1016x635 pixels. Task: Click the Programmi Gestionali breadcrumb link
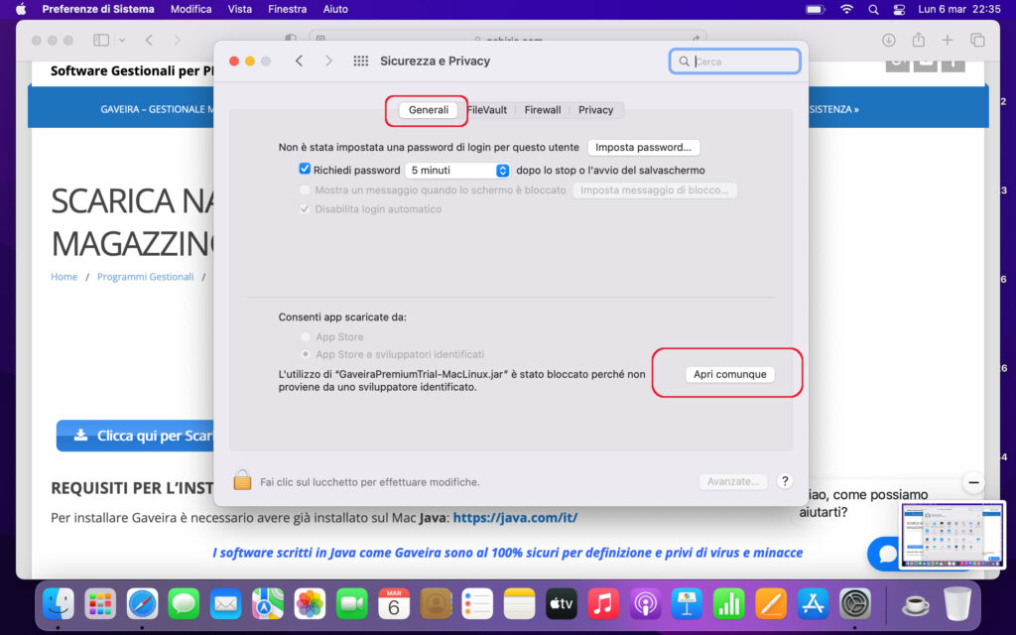145,277
